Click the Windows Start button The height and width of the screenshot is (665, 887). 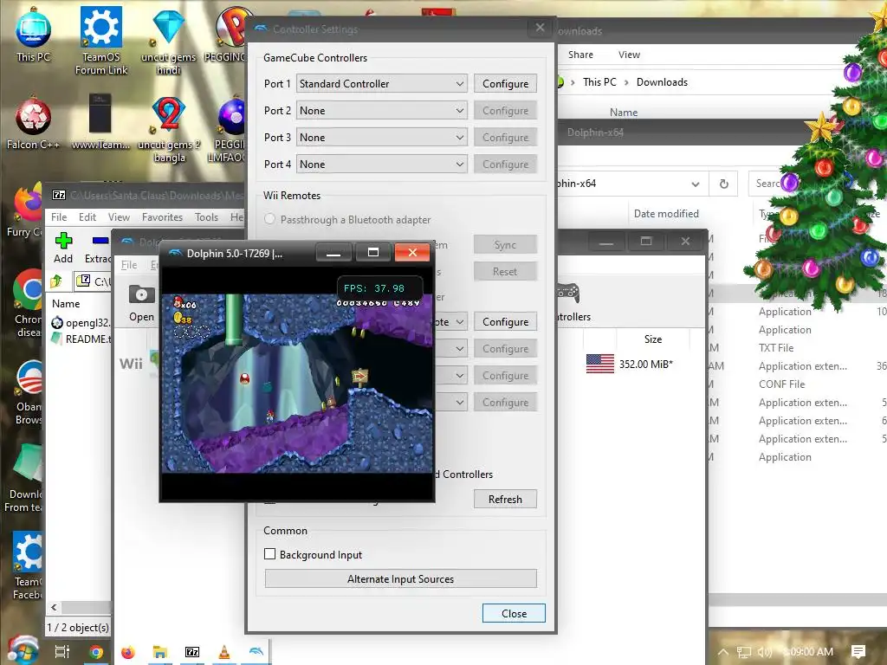click(23, 651)
